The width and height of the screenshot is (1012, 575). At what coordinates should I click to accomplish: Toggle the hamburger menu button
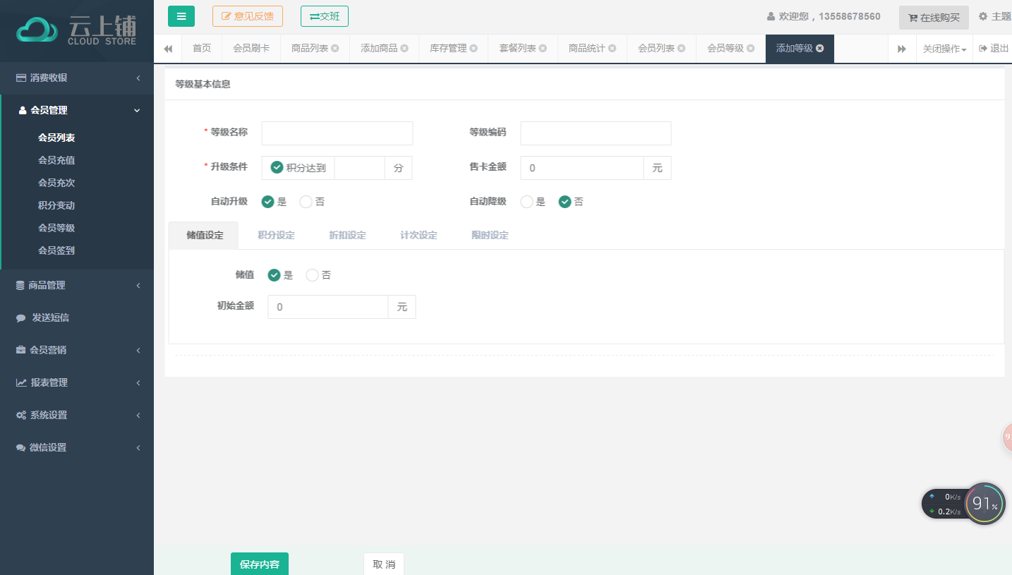tap(181, 16)
